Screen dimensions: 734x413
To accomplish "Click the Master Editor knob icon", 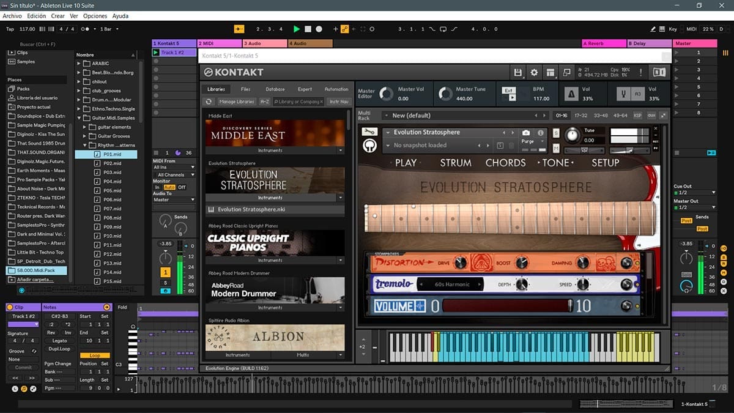I will [386, 94].
